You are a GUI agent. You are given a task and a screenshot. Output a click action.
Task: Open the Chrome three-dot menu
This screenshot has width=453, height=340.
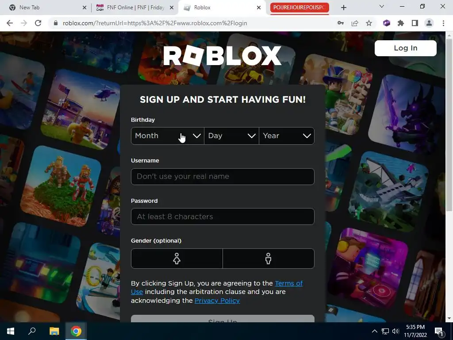tap(443, 23)
